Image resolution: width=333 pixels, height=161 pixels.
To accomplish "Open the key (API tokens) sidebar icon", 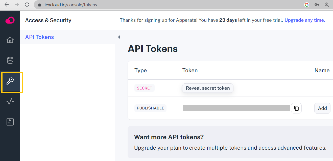I will point(10,81).
